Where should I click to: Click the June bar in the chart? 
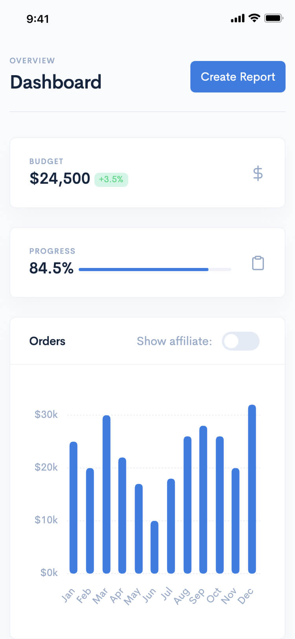point(155,547)
